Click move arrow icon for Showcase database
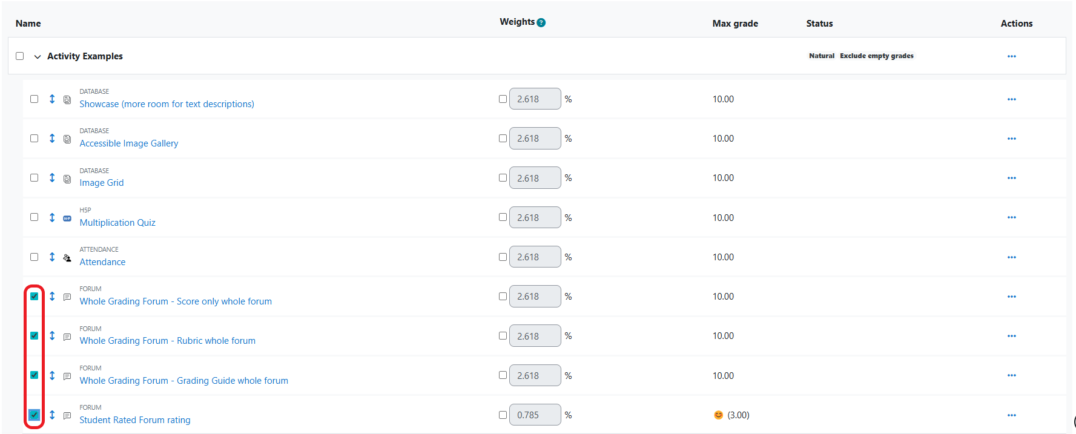Image resolution: width=1076 pixels, height=434 pixels. (52, 99)
